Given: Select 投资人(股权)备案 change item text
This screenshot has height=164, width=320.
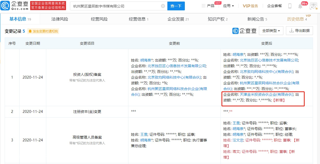Looking at the screenshot, I should (87, 75).
